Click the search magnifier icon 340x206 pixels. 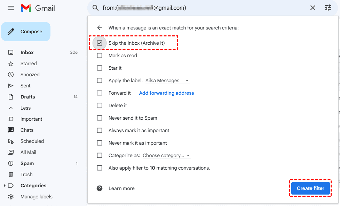[x=95, y=8]
